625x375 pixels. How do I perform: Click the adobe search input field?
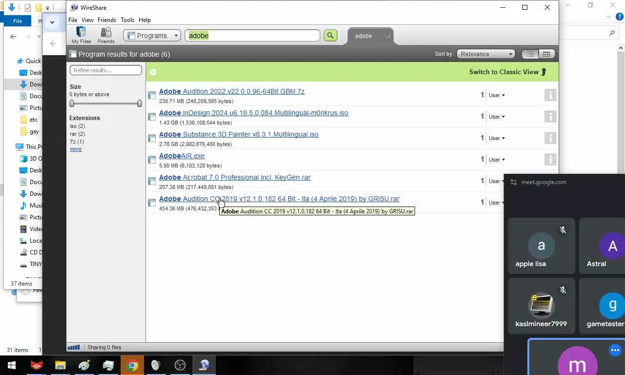pos(252,36)
